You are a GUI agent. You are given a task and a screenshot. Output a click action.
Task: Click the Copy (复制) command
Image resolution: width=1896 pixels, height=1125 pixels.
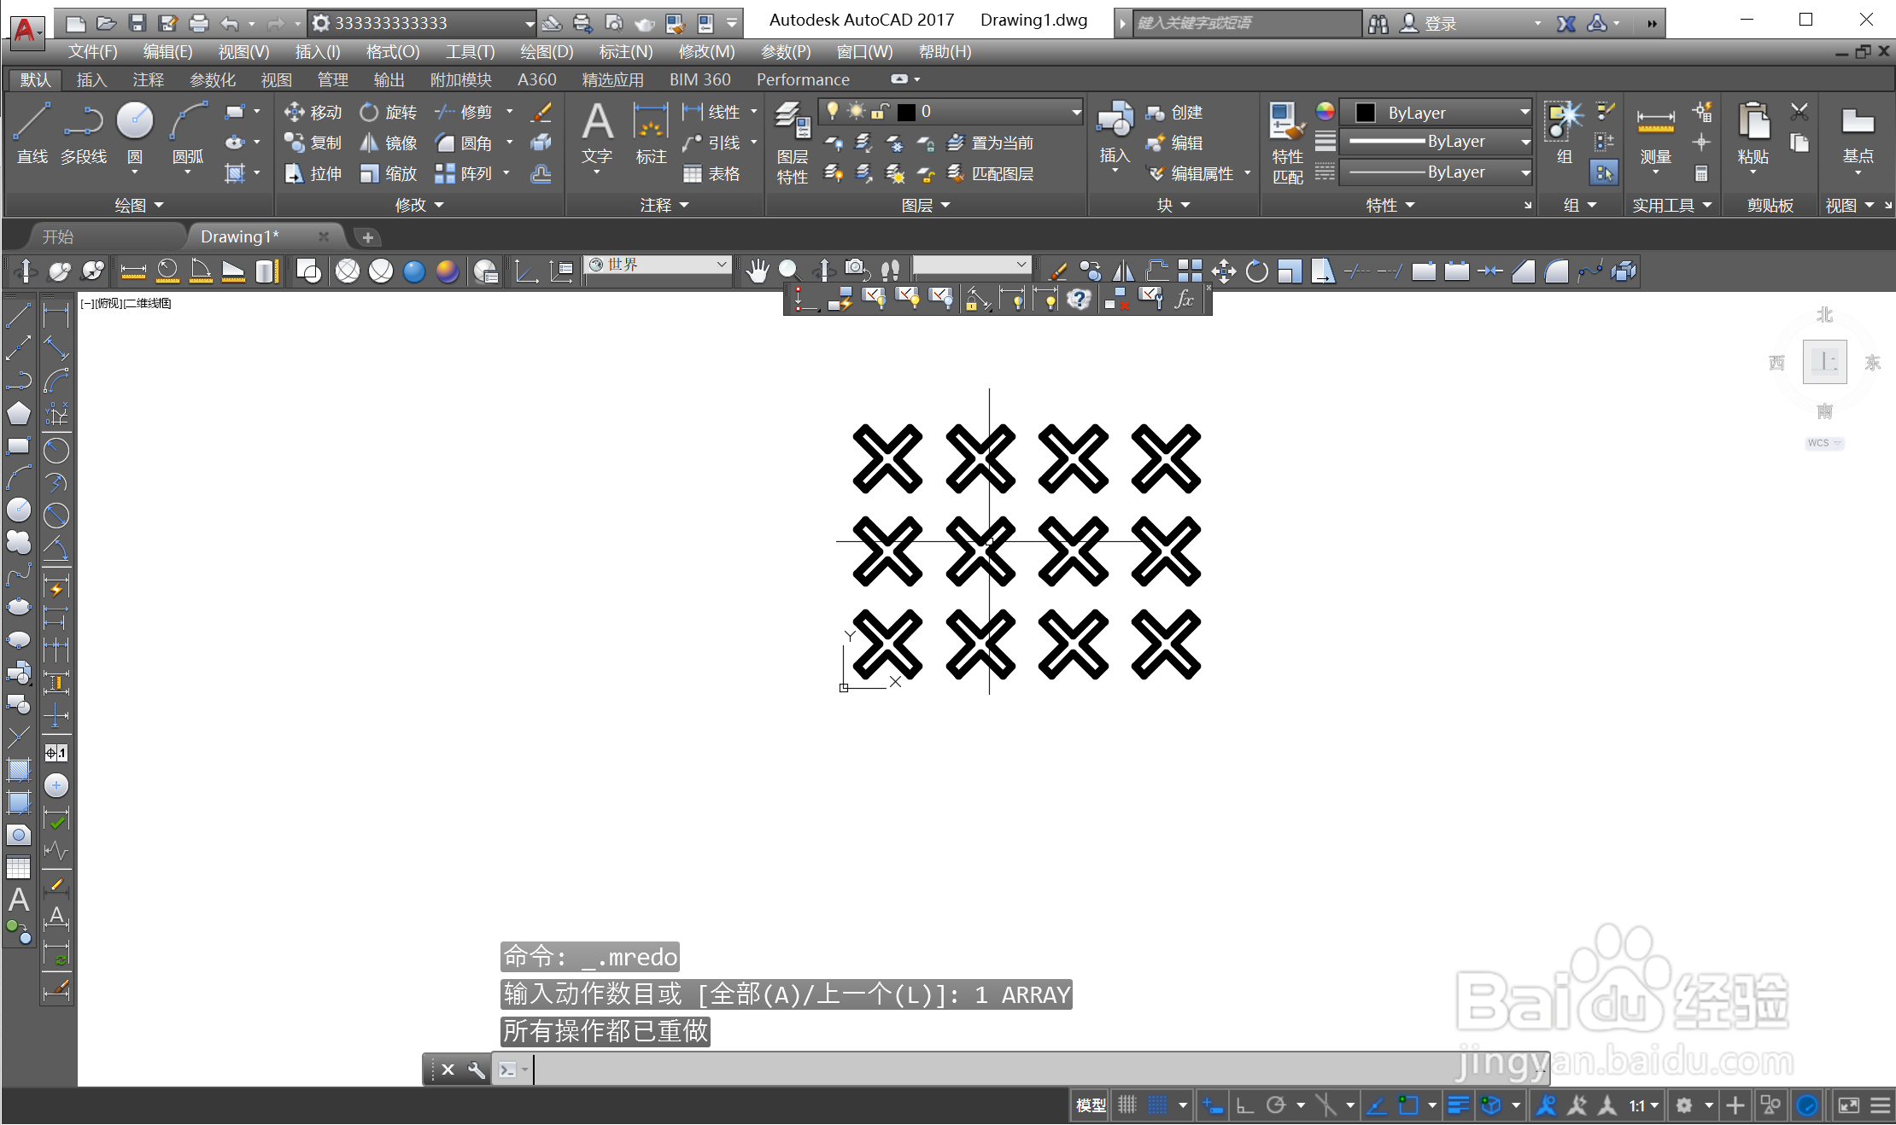click(x=313, y=143)
